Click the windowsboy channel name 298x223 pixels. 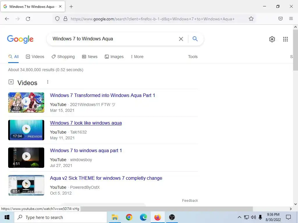coord(81,160)
